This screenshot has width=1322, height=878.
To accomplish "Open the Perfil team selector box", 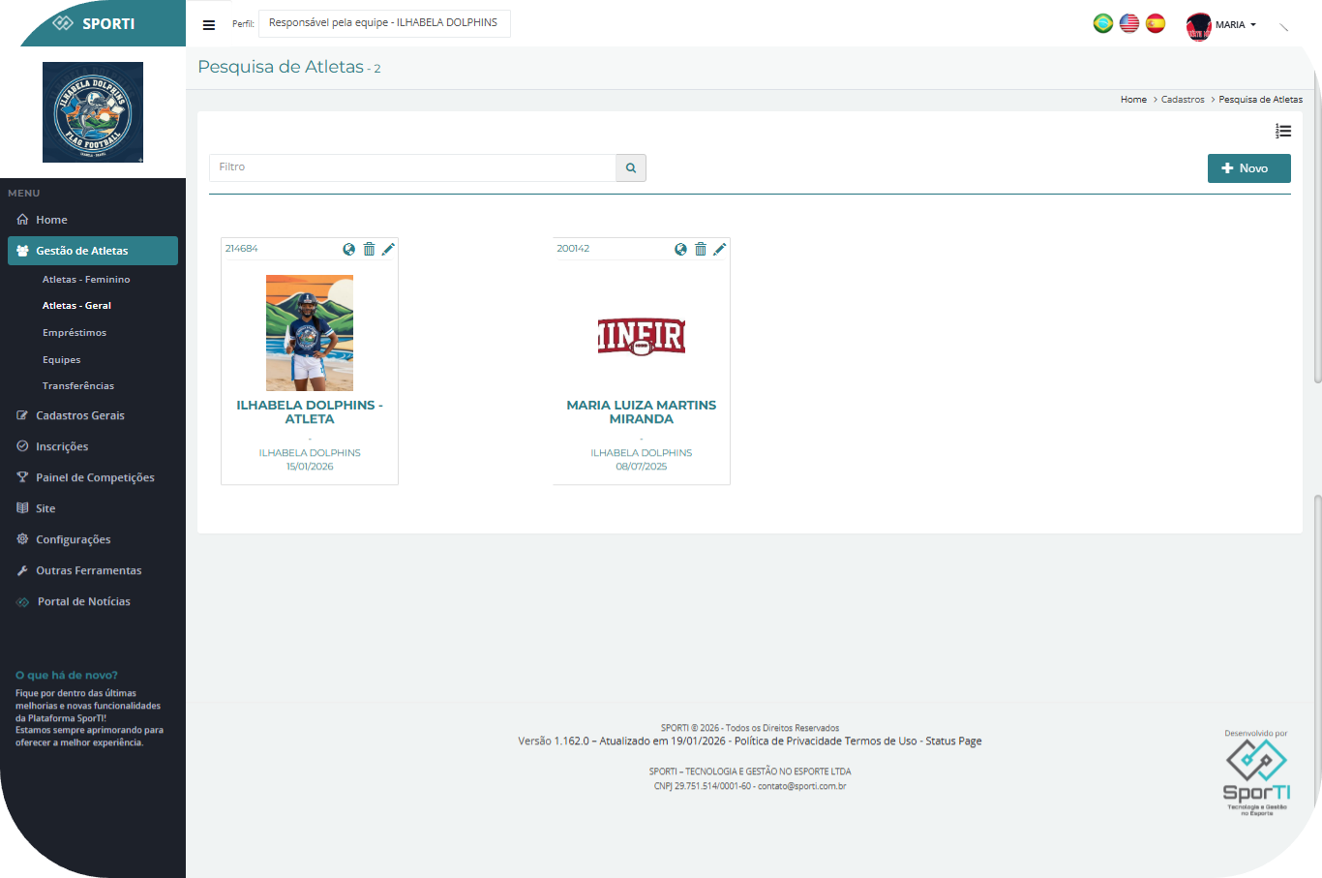I will coord(383,23).
